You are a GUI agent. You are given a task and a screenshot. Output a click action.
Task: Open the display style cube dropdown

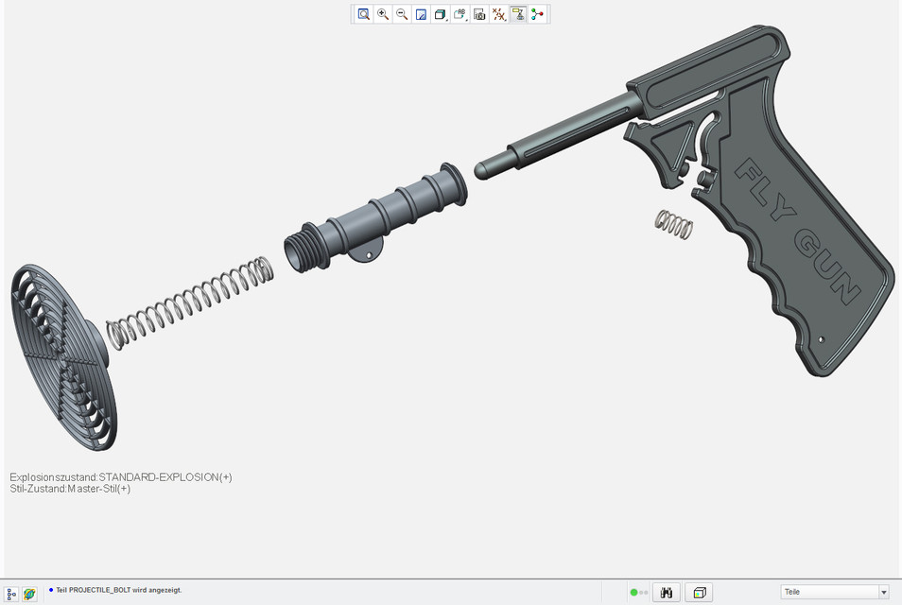point(441,14)
